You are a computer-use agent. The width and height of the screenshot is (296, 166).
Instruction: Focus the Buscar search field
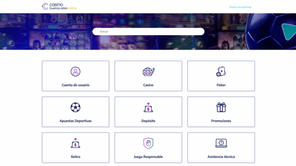pos(148,31)
